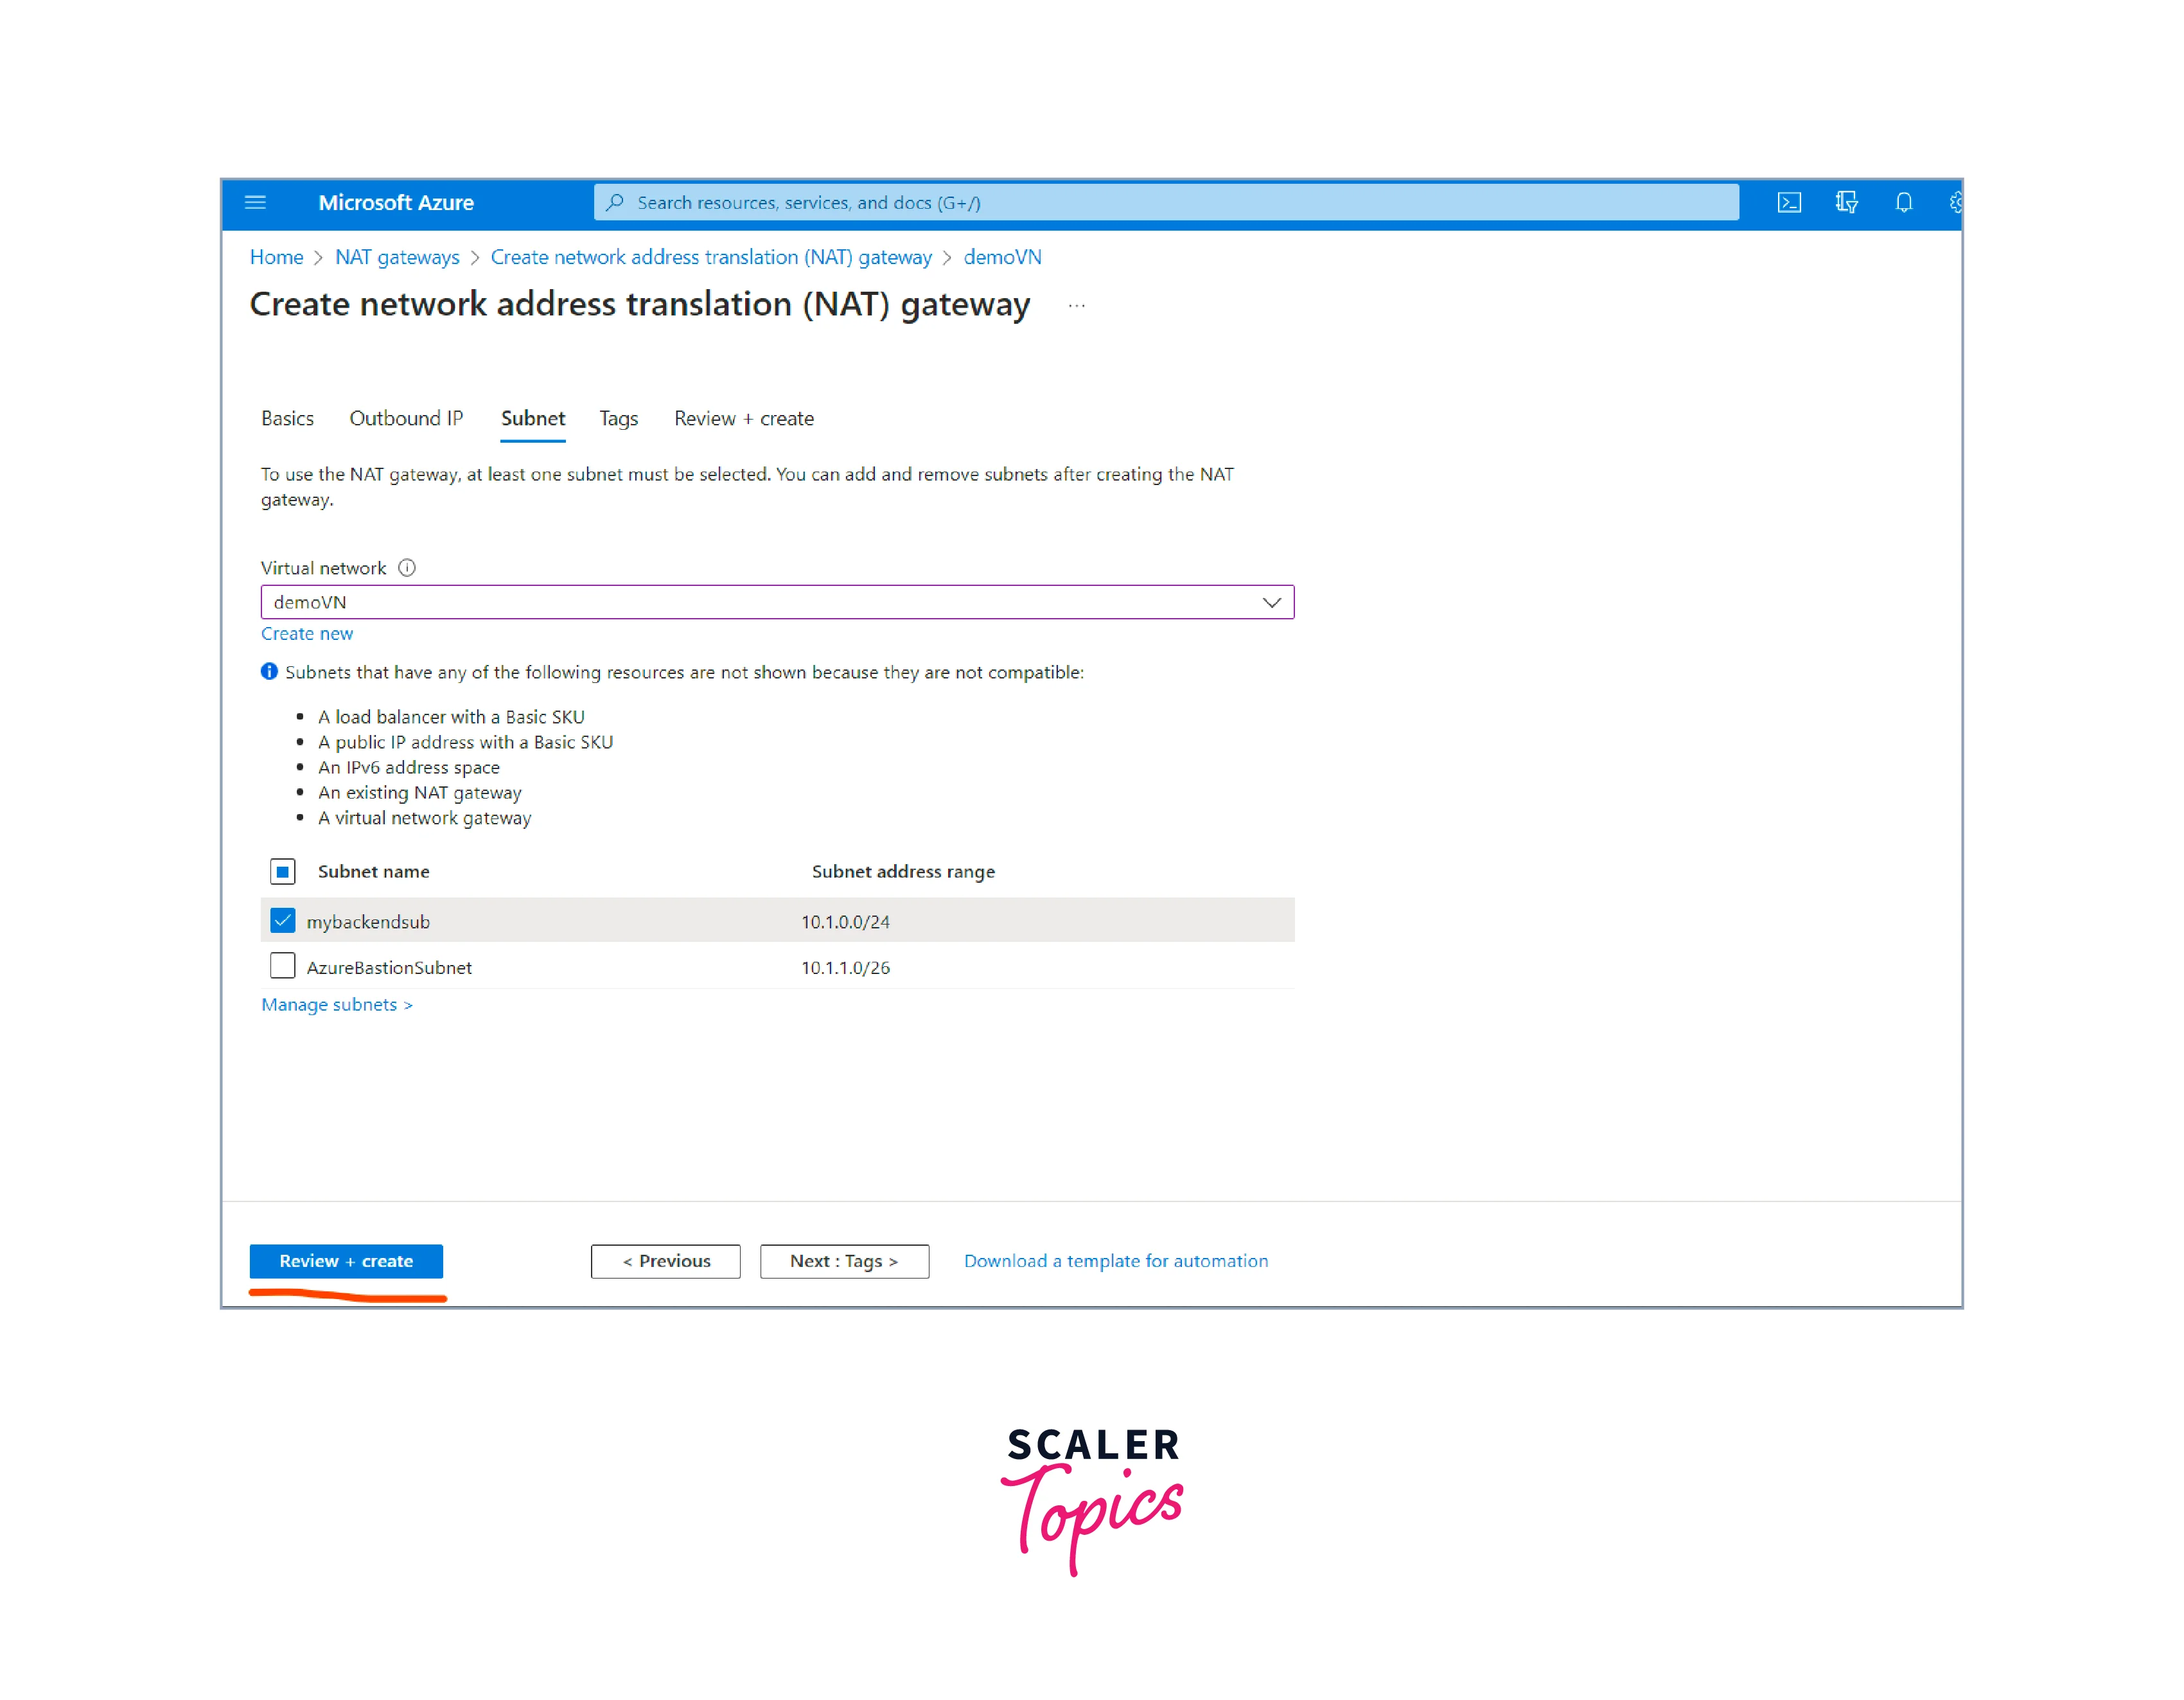Check the AzureBastionSubnet checkbox
Screen dimensions: 2184x1700
[x=283, y=966]
